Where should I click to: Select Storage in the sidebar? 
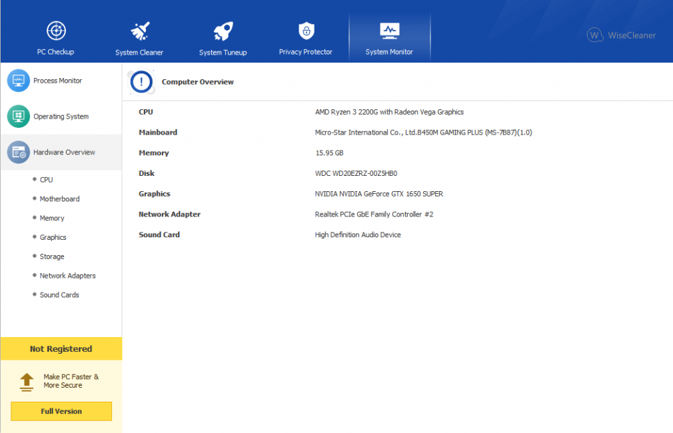(52, 256)
